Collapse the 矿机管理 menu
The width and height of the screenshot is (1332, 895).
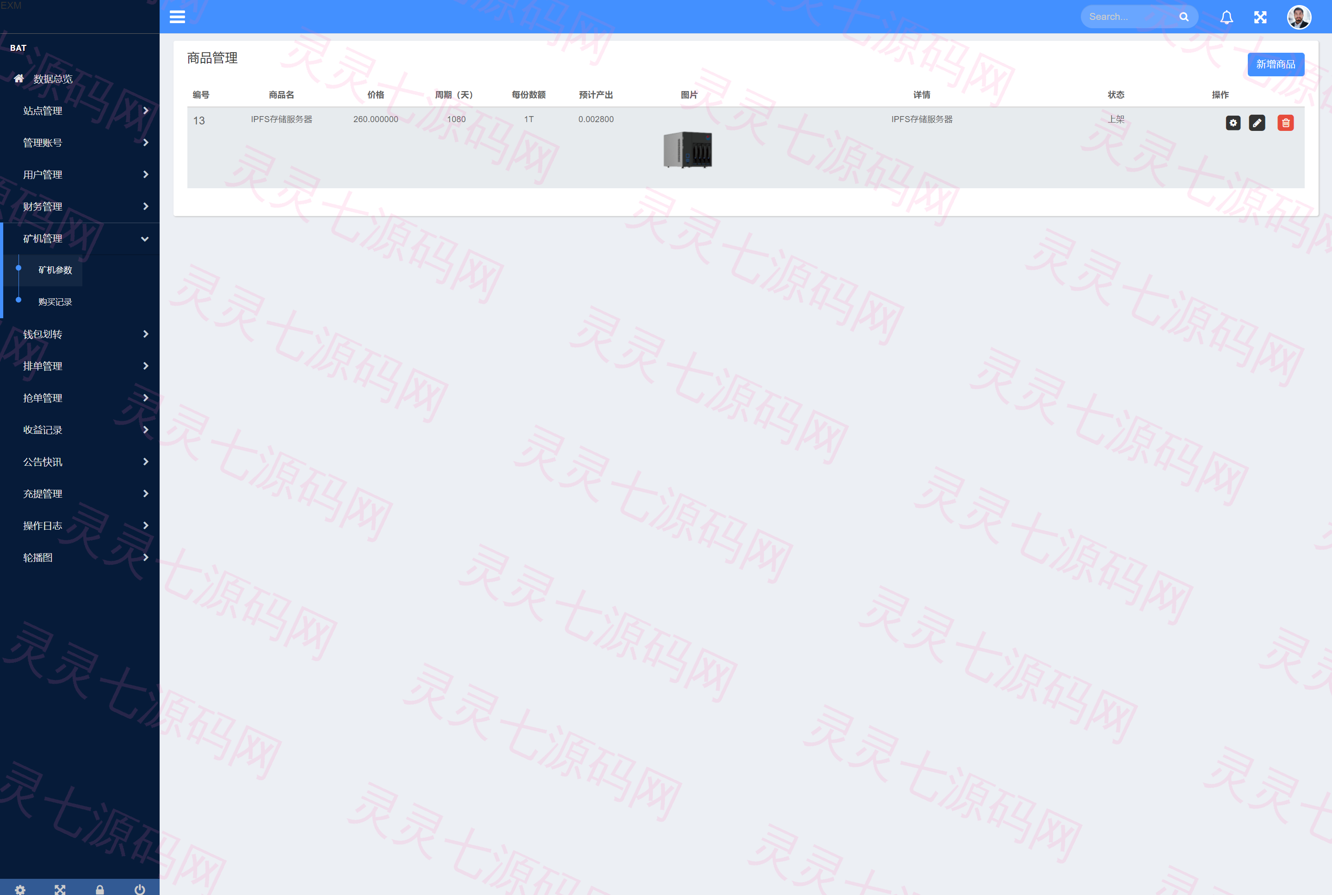(80, 239)
